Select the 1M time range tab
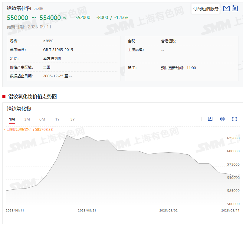The width and height of the screenshot is (246, 226). pyautogui.click(x=12, y=119)
